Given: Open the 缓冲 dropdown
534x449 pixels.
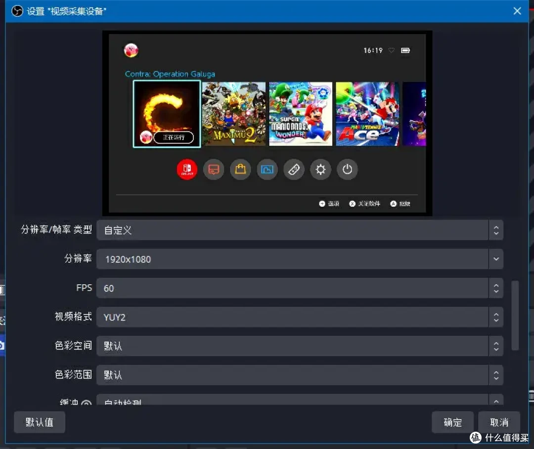Looking at the screenshot, I should coord(300,400).
